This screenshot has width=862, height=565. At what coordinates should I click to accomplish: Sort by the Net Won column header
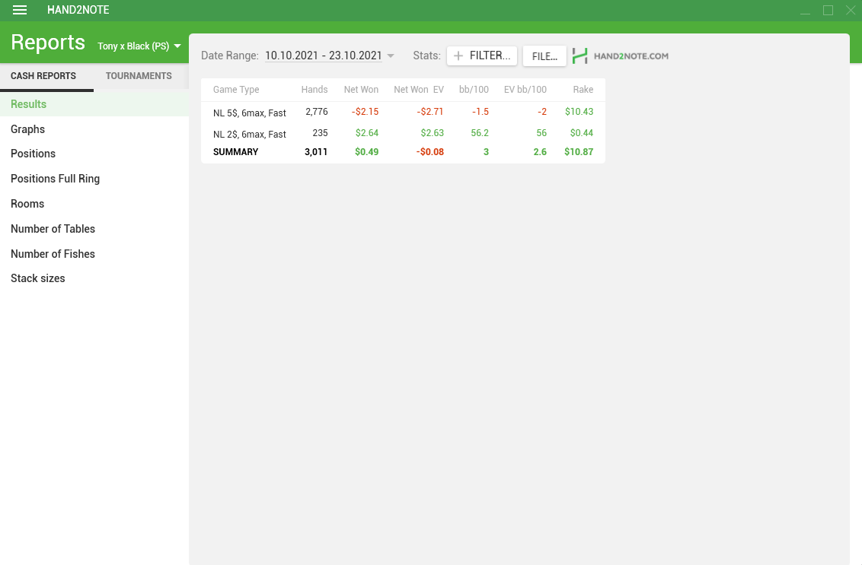point(361,90)
